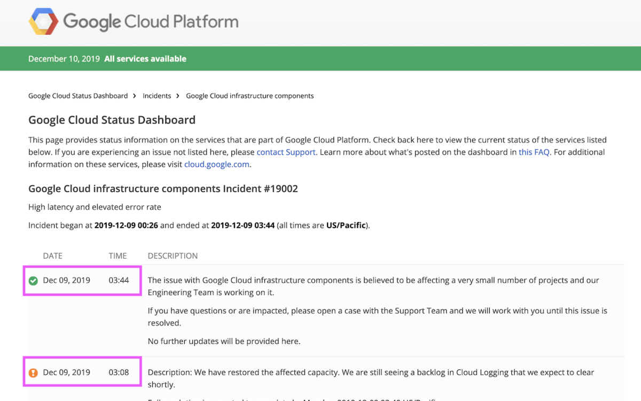
Task: Click the December 10, 2019 date in banner
Action: pyautogui.click(x=64, y=59)
